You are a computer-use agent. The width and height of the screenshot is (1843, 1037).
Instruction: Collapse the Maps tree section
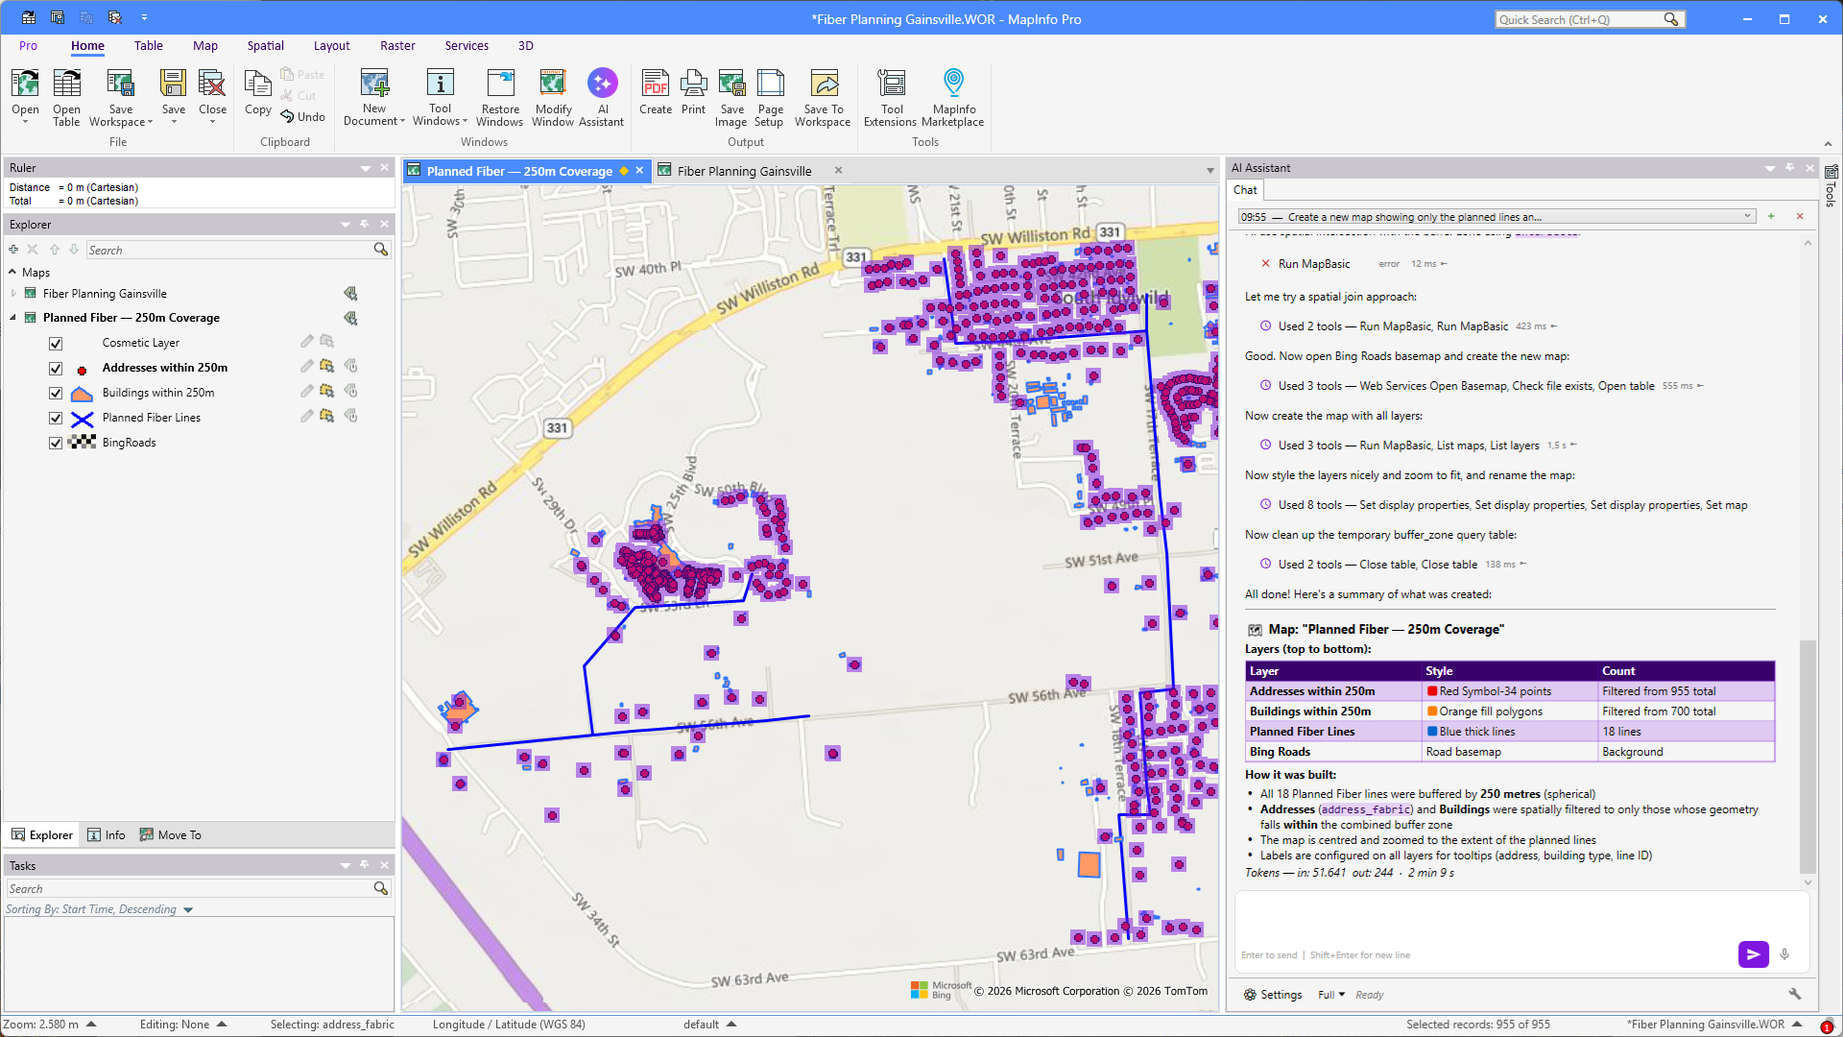[x=12, y=273]
